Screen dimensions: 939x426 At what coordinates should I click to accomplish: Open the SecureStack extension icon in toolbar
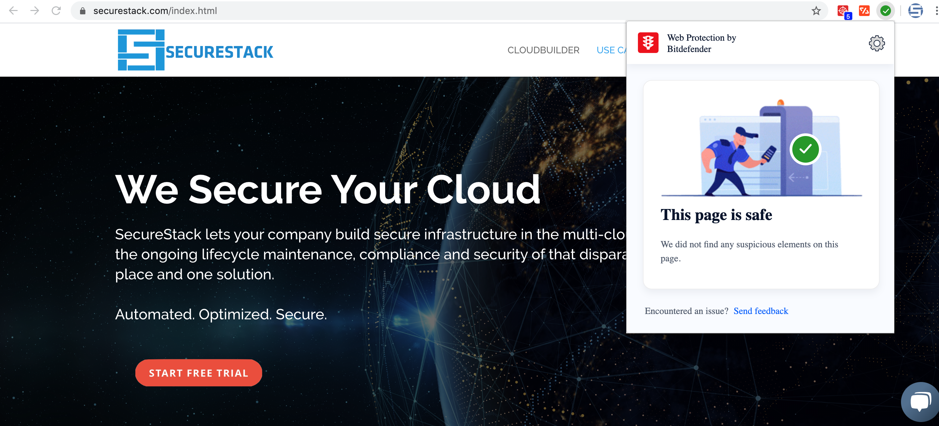(x=915, y=11)
